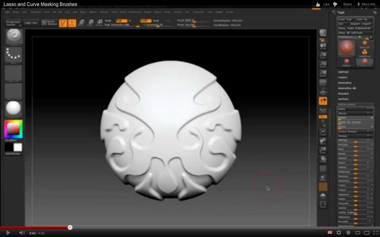The image size is (380, 237).
Task: Click the Scale view icon on the right shelf
Action: 323,151
